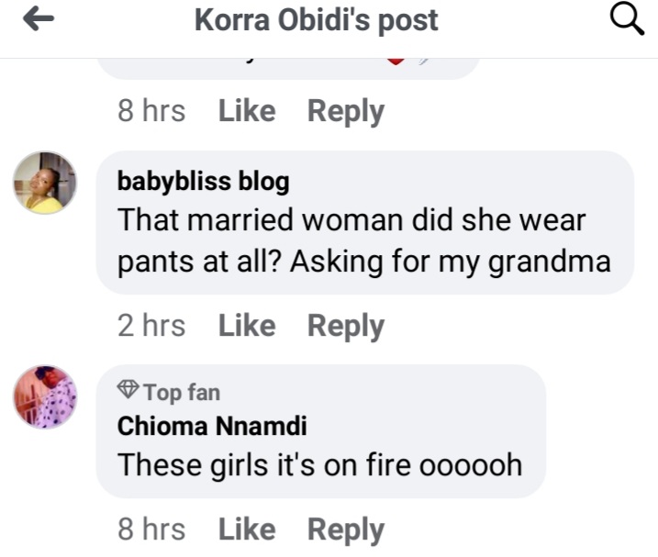Like the babybliss blog comment
The image size is (658, 557).
(x=247, y=326)
